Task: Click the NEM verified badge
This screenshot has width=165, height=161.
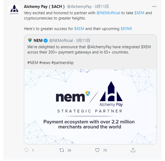Action: (x=45, y=41)
